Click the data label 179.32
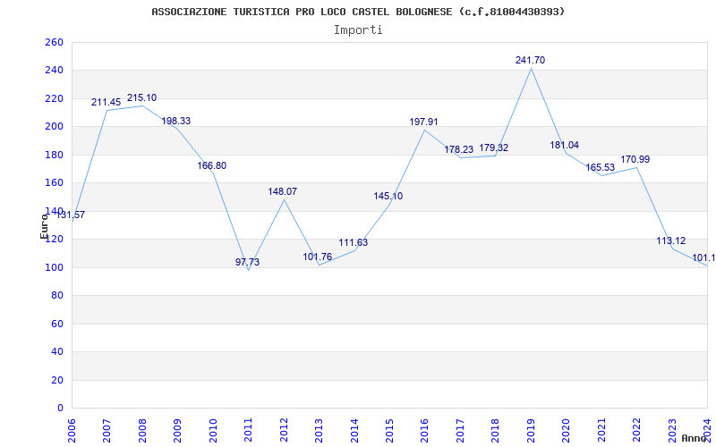716x447 pixels. tap(494, 148)
